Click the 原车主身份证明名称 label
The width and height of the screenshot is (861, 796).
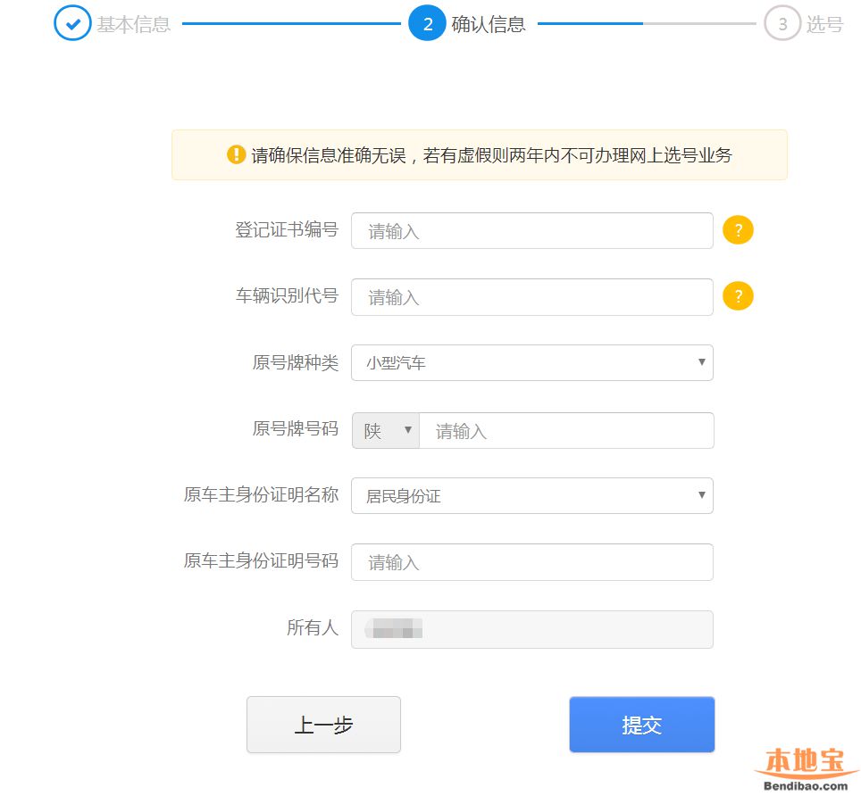point(261,495)
